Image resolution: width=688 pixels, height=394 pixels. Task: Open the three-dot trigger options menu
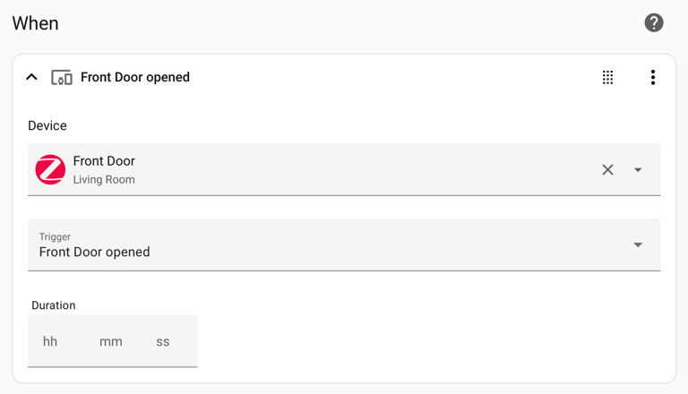[x=653, y=77]
